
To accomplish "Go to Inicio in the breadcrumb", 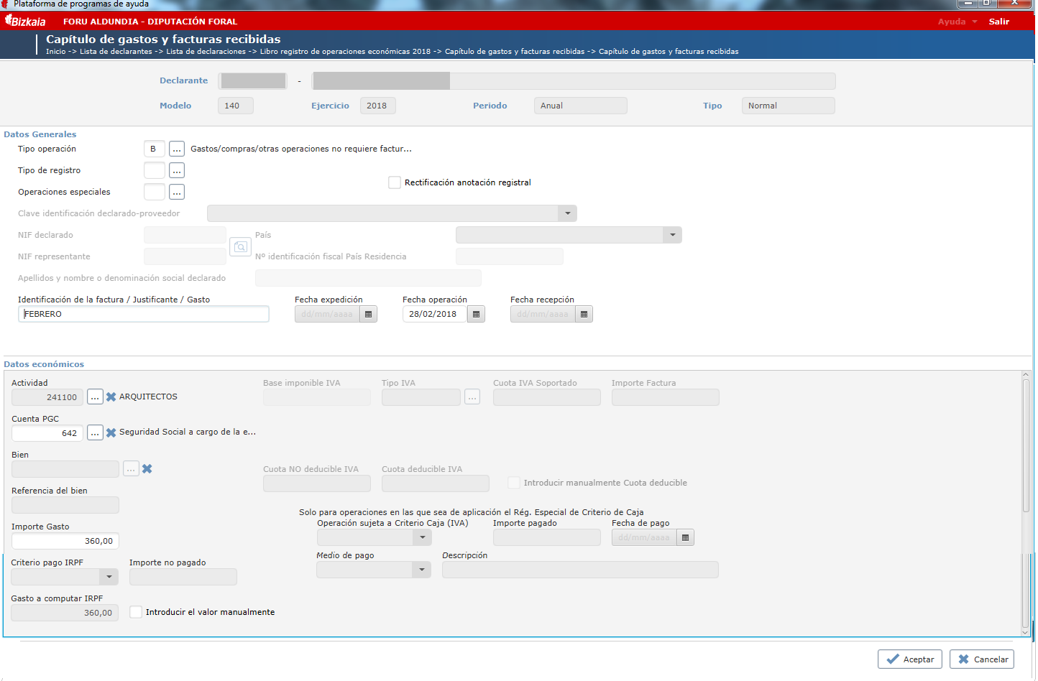I will (x=56, y=52).
